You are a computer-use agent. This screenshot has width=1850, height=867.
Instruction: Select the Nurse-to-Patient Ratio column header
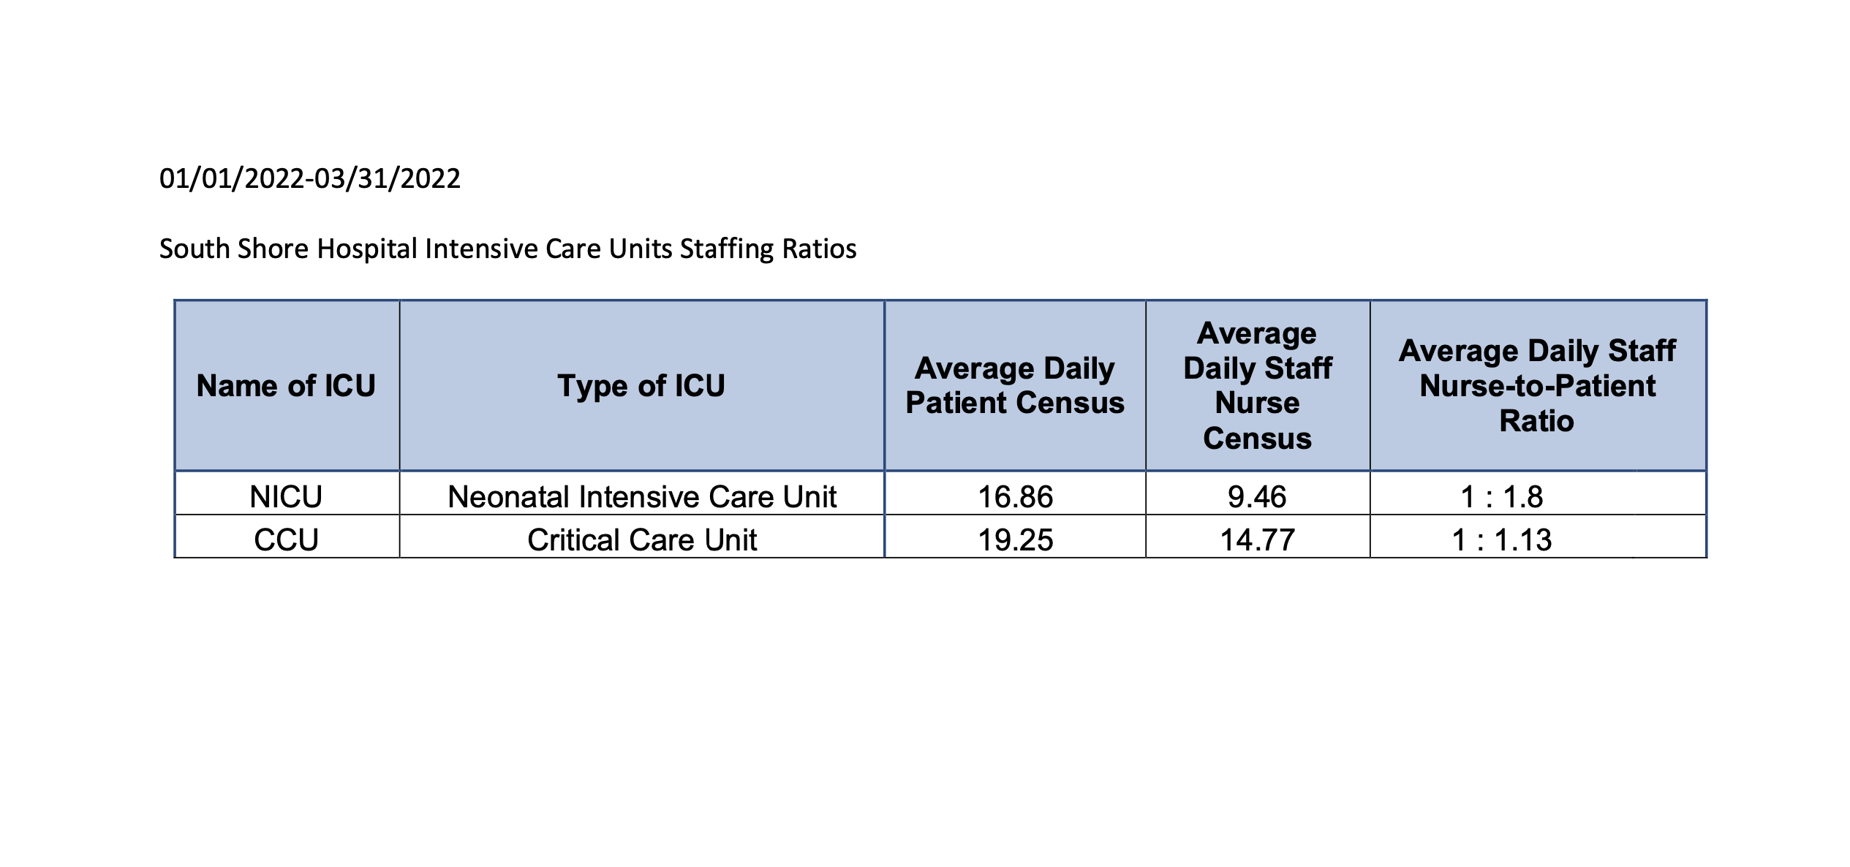[1537, 386]
